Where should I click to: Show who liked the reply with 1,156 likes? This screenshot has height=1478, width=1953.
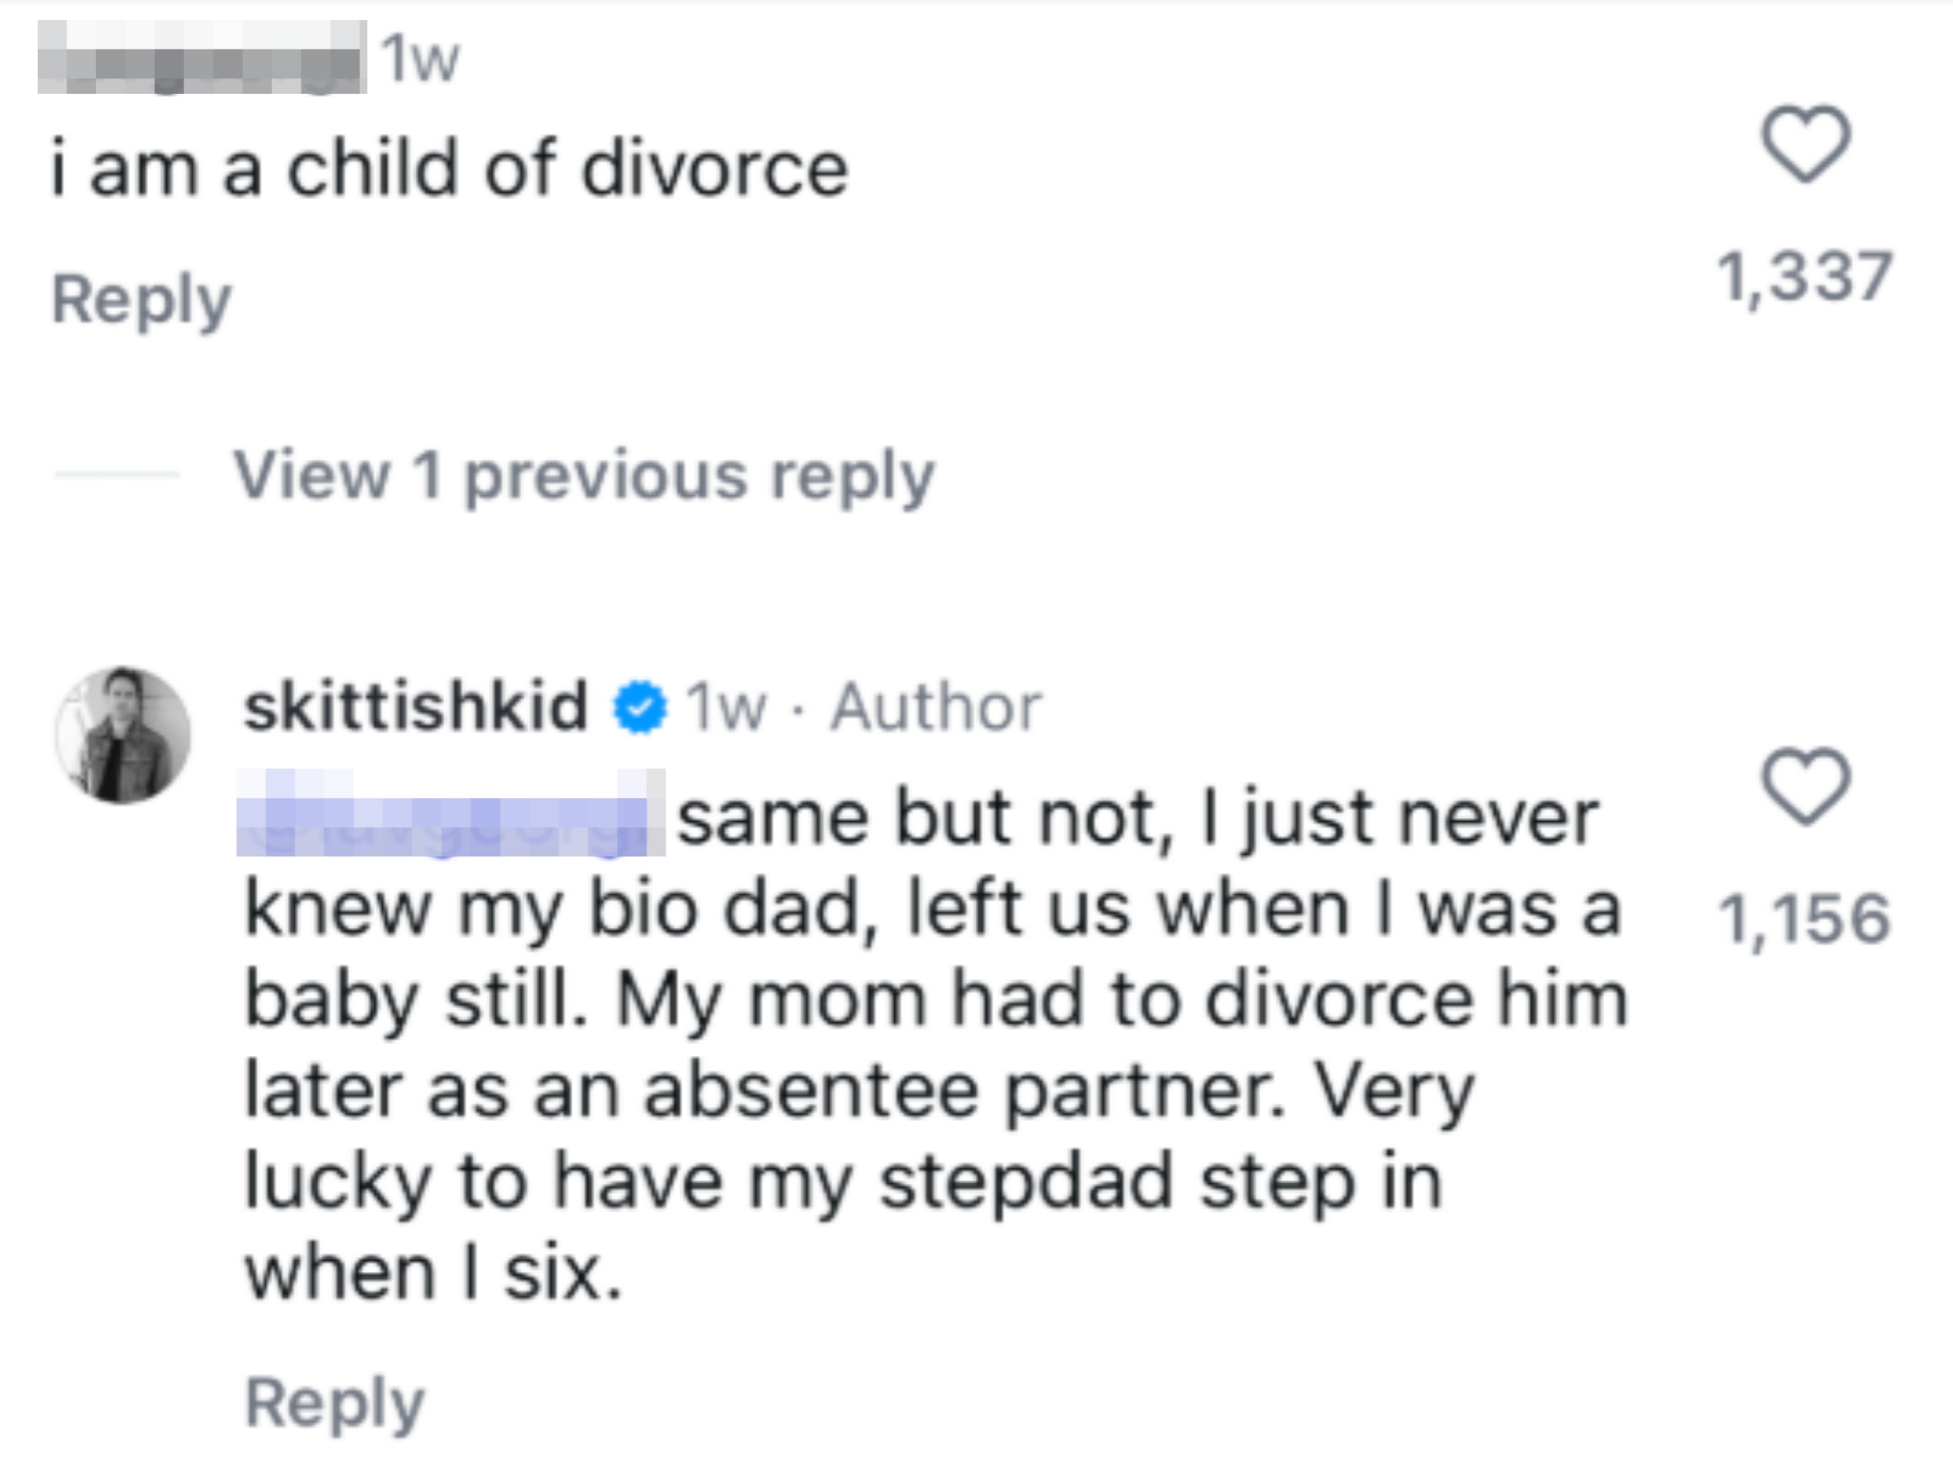pyautogui.click(x=1803, y=919)
